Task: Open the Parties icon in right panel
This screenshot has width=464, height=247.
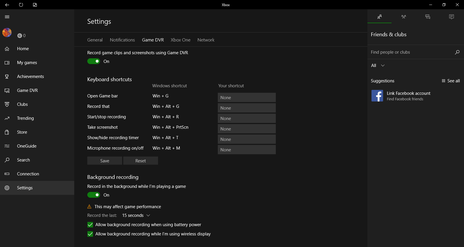Action: (404, 17)
